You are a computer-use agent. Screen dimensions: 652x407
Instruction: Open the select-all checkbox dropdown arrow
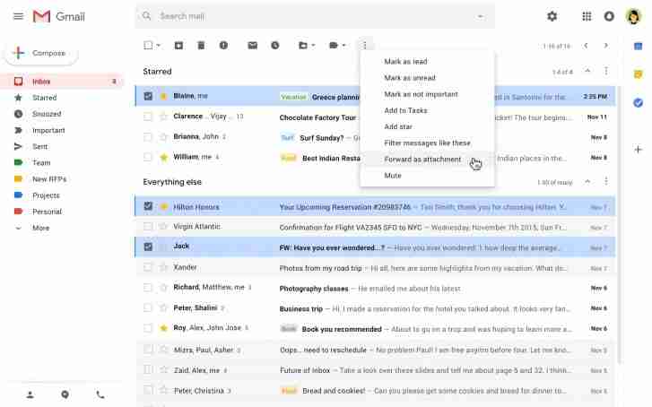click(159, 46)
